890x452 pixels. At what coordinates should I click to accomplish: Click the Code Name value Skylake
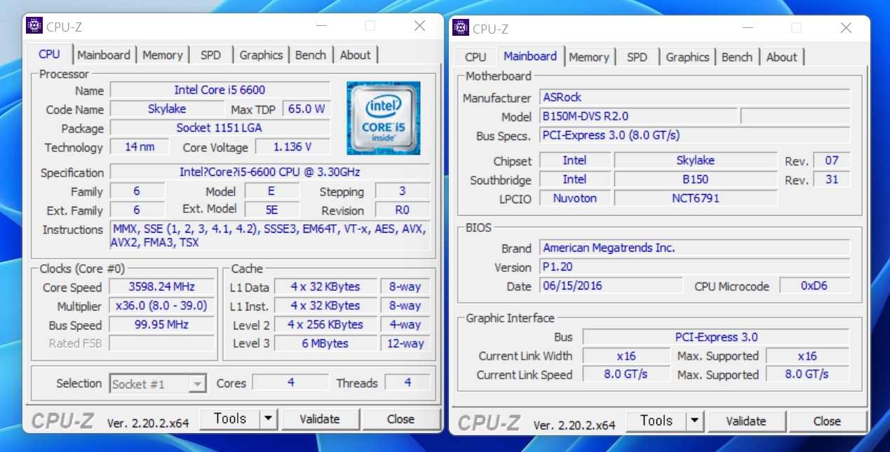click(166, 109)
